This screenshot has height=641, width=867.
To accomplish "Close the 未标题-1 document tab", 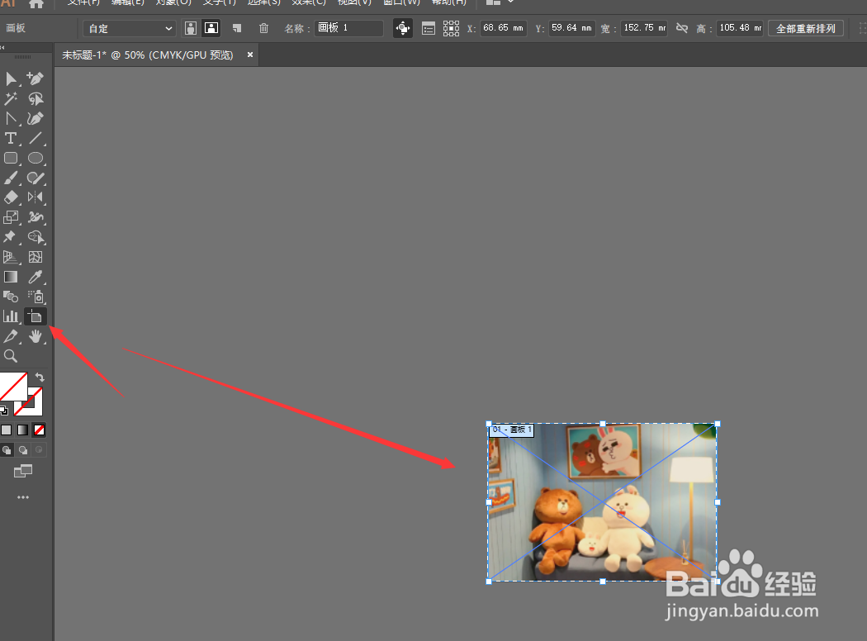I will [250, 55].
